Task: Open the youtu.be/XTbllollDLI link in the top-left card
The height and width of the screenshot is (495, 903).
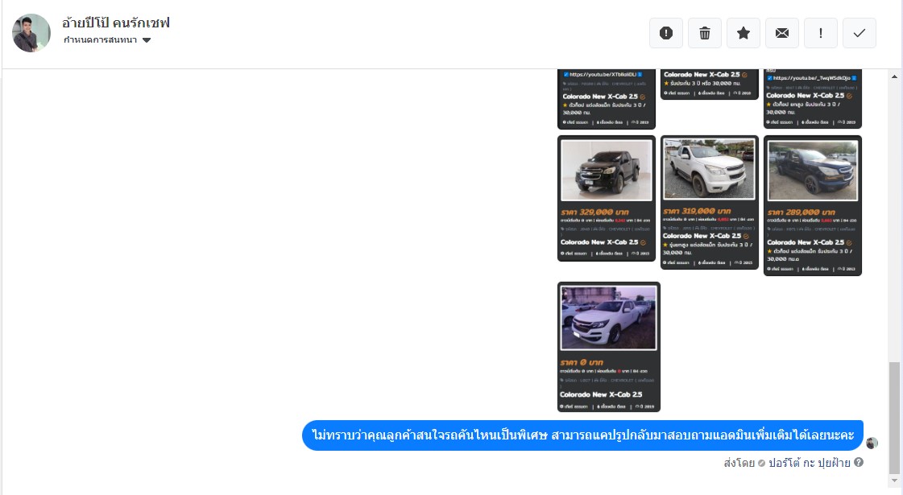Action: (603, 74)
